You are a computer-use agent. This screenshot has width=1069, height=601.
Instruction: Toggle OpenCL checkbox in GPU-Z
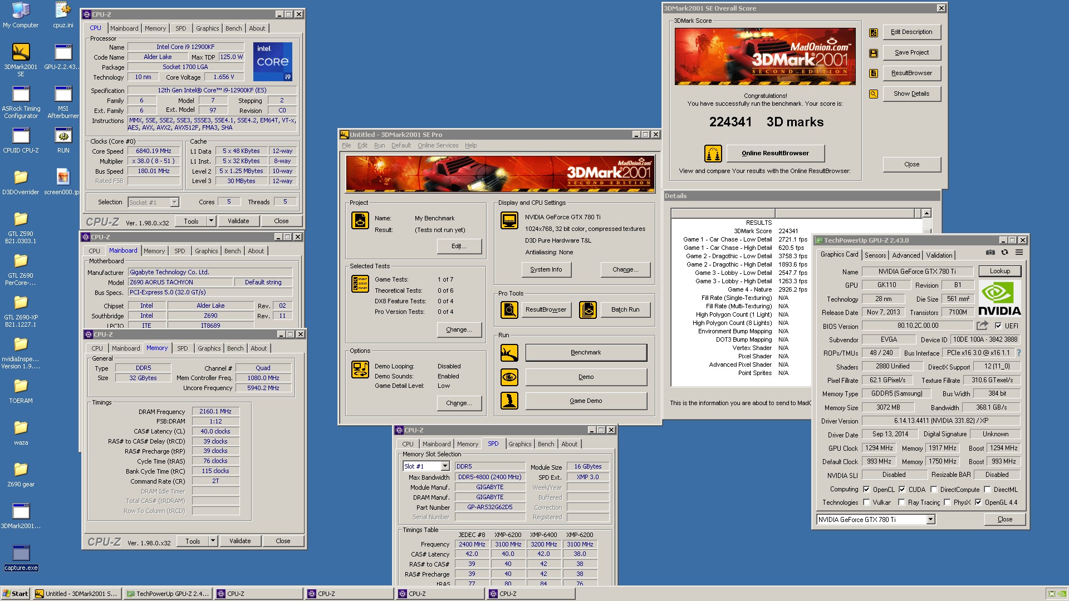(866, 490)
